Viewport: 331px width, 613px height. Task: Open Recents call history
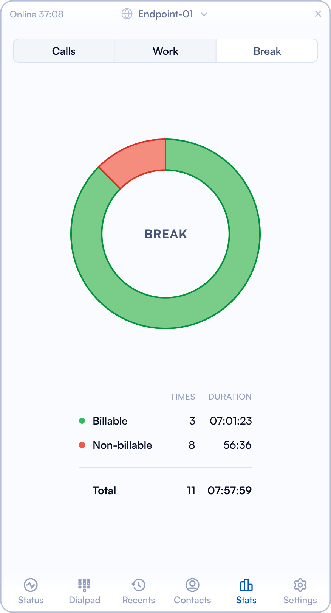[138, 590]
